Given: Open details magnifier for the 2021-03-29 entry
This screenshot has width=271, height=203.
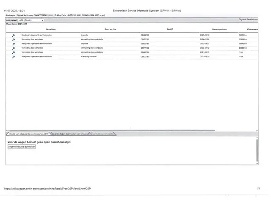Looking at the screenshot, I should click(14, 57).
